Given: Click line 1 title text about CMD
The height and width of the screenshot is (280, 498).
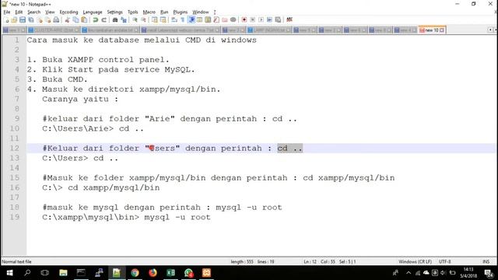Looking at the screenshot, I should tap(142, 40).
